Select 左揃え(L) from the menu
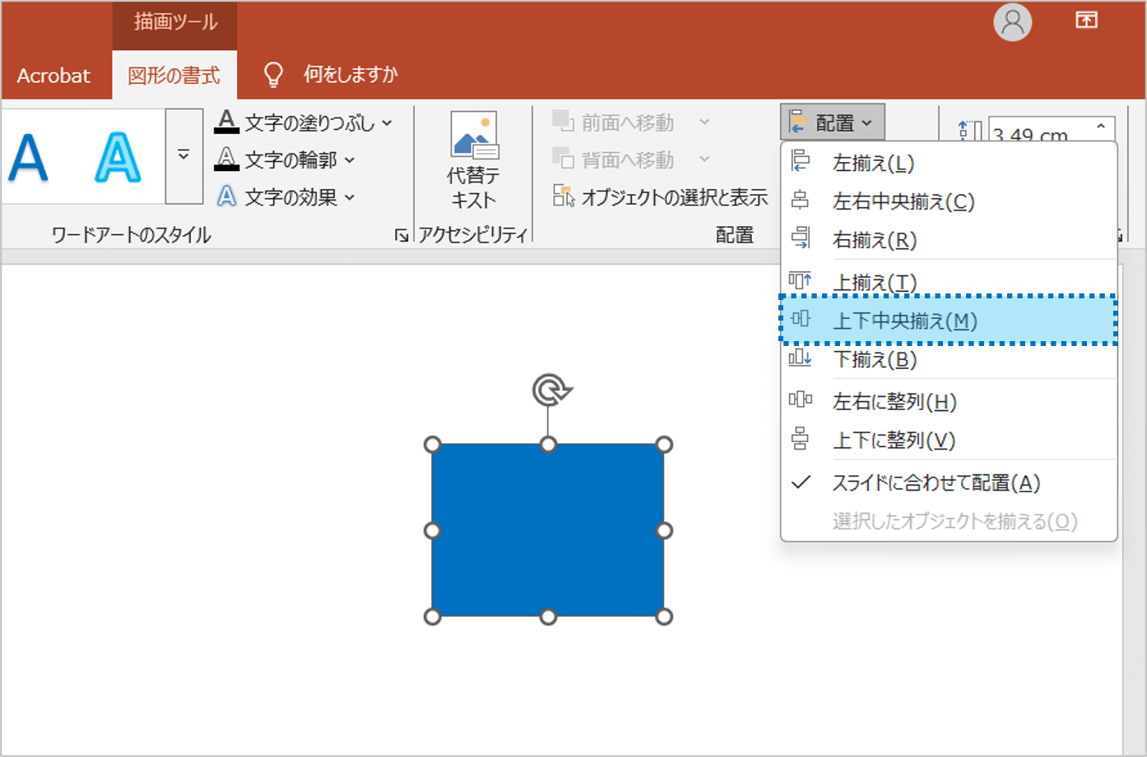 click(949, 163)
